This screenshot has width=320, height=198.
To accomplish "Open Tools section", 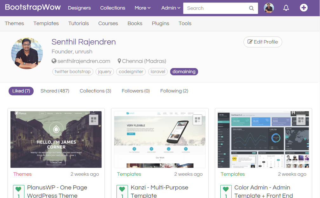I will point(185,24).
